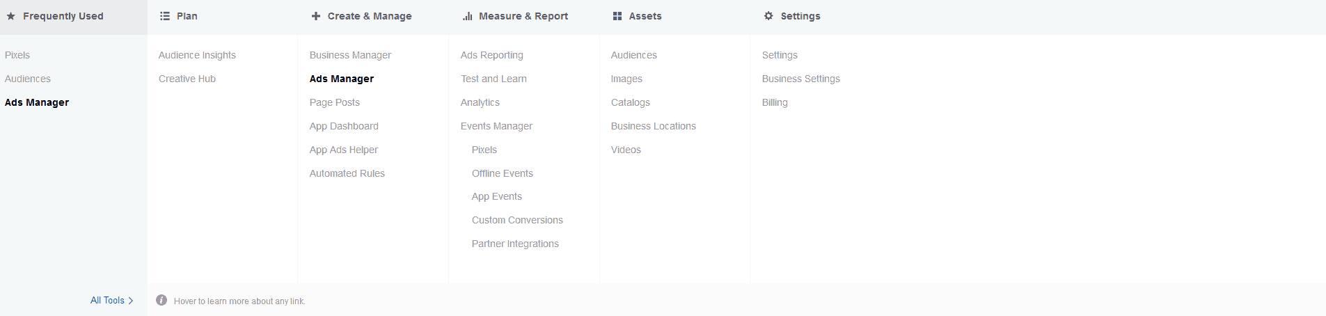Open Audiences under Frequently Used

28,79
